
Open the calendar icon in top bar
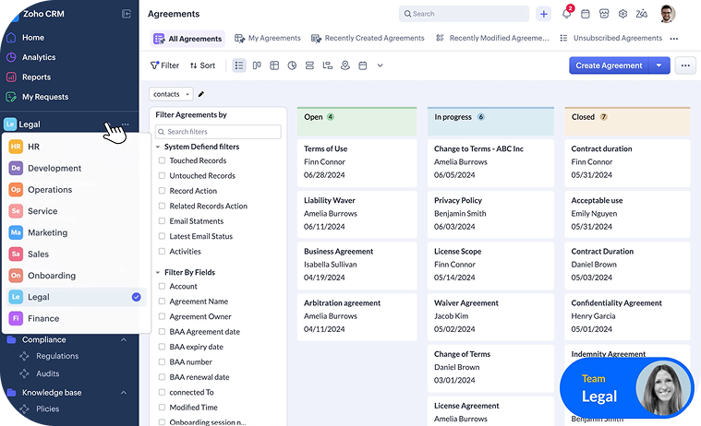585,14
